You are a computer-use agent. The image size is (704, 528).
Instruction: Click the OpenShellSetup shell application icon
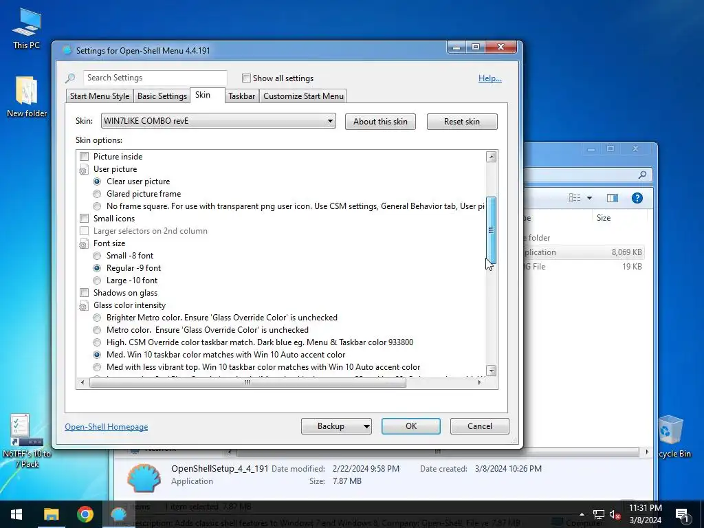click(144, 478)
